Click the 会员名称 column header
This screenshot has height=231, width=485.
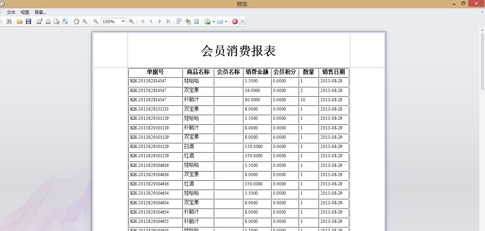coord(228,72)
